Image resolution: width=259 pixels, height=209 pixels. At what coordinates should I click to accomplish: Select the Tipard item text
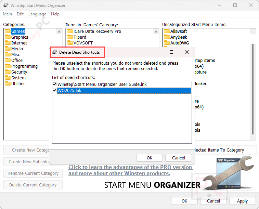point(80,37)
